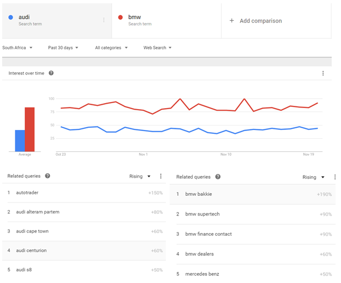
Task: Edit the audi search term
Action: [x=24, y=17]
